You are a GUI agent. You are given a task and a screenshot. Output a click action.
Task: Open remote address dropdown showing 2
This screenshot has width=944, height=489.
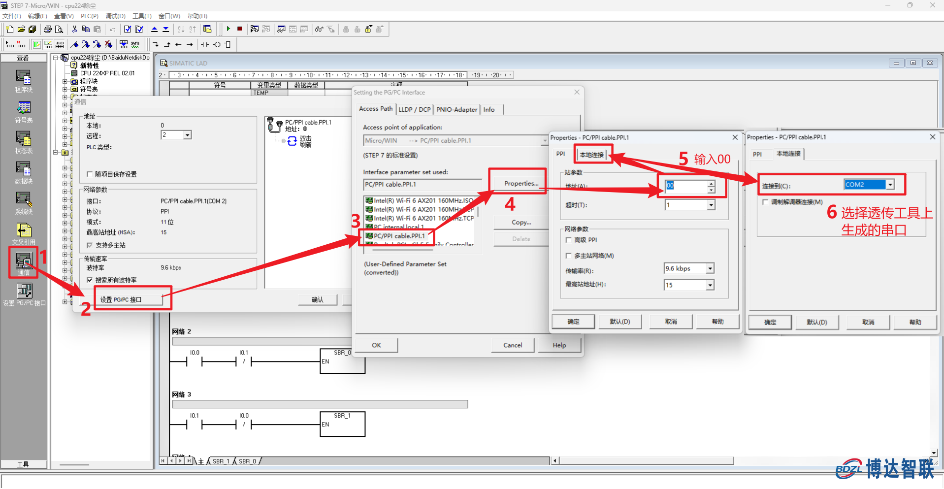point(187,135)
